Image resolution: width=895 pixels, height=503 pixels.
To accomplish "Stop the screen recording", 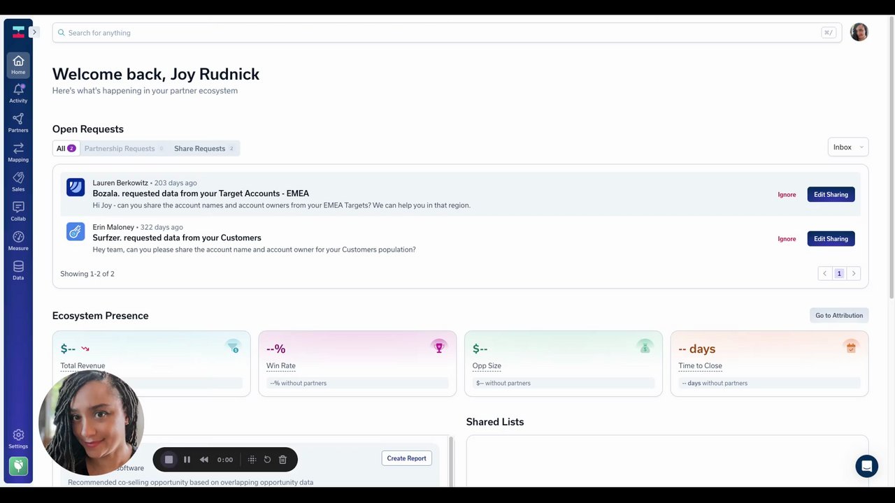I will (169, 460).
